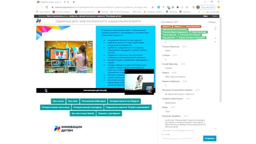Reload the webinar page
Image resolution: width=256 pixels, height=144 pixels.
click(47, 7)
